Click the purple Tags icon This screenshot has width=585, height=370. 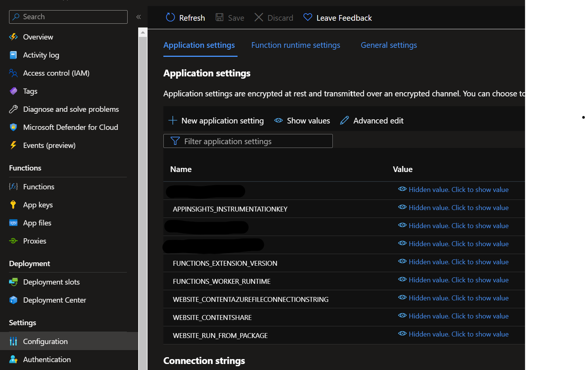(14, 91)
